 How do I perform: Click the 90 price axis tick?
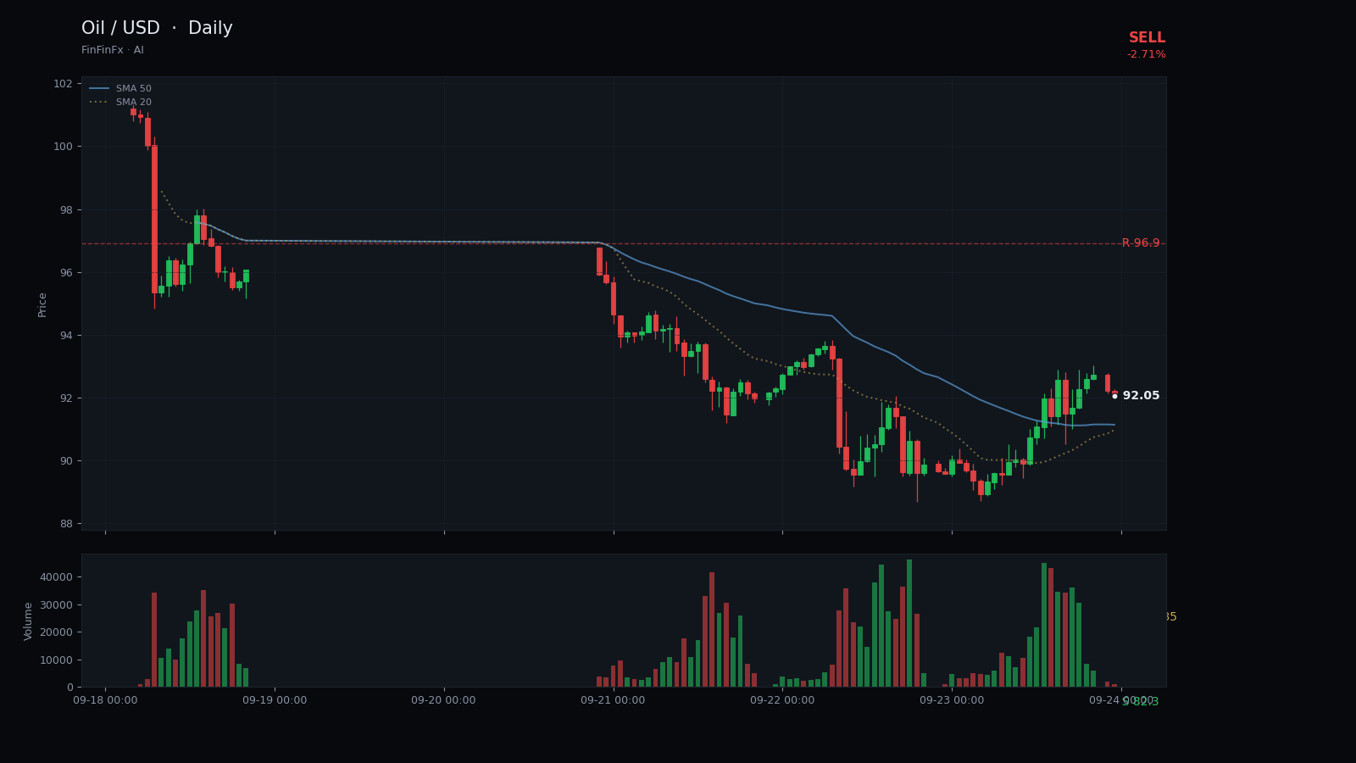(x=66, y=461)
